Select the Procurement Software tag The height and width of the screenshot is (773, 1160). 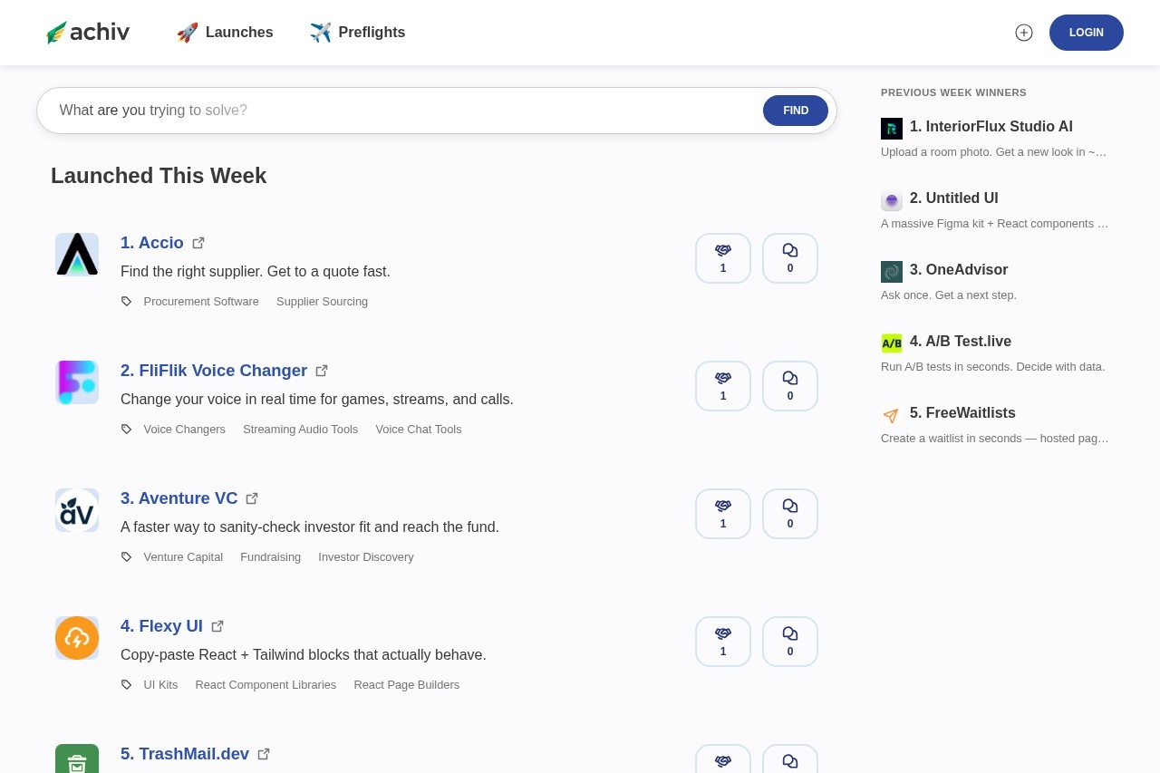(201, 302)
